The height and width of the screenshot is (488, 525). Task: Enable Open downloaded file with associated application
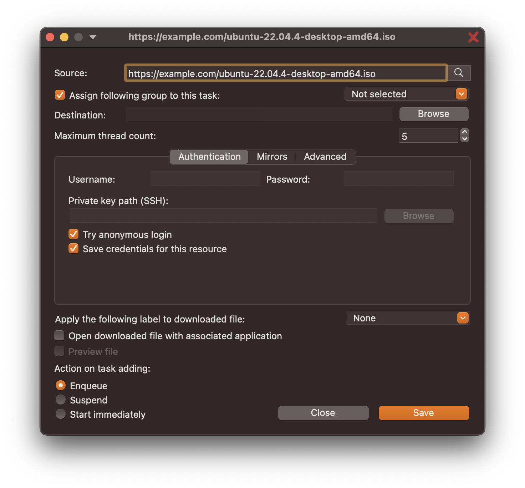coord(59,336)
